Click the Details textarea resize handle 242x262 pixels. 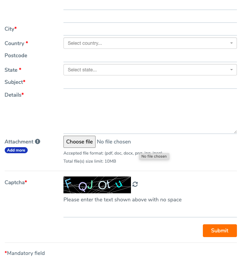click(235, 132)
